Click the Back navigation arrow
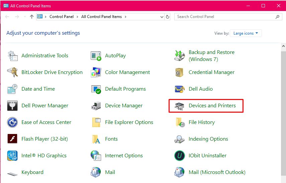This screenshot has width=286, height=183. point(7,17)
